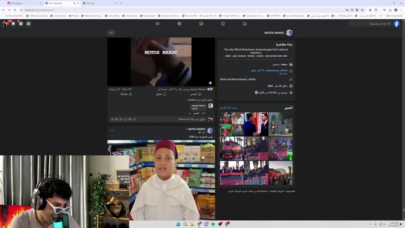The image size is (405, 228).
Task: Open the All Bookmarks folder
Action: coord(395,16)
